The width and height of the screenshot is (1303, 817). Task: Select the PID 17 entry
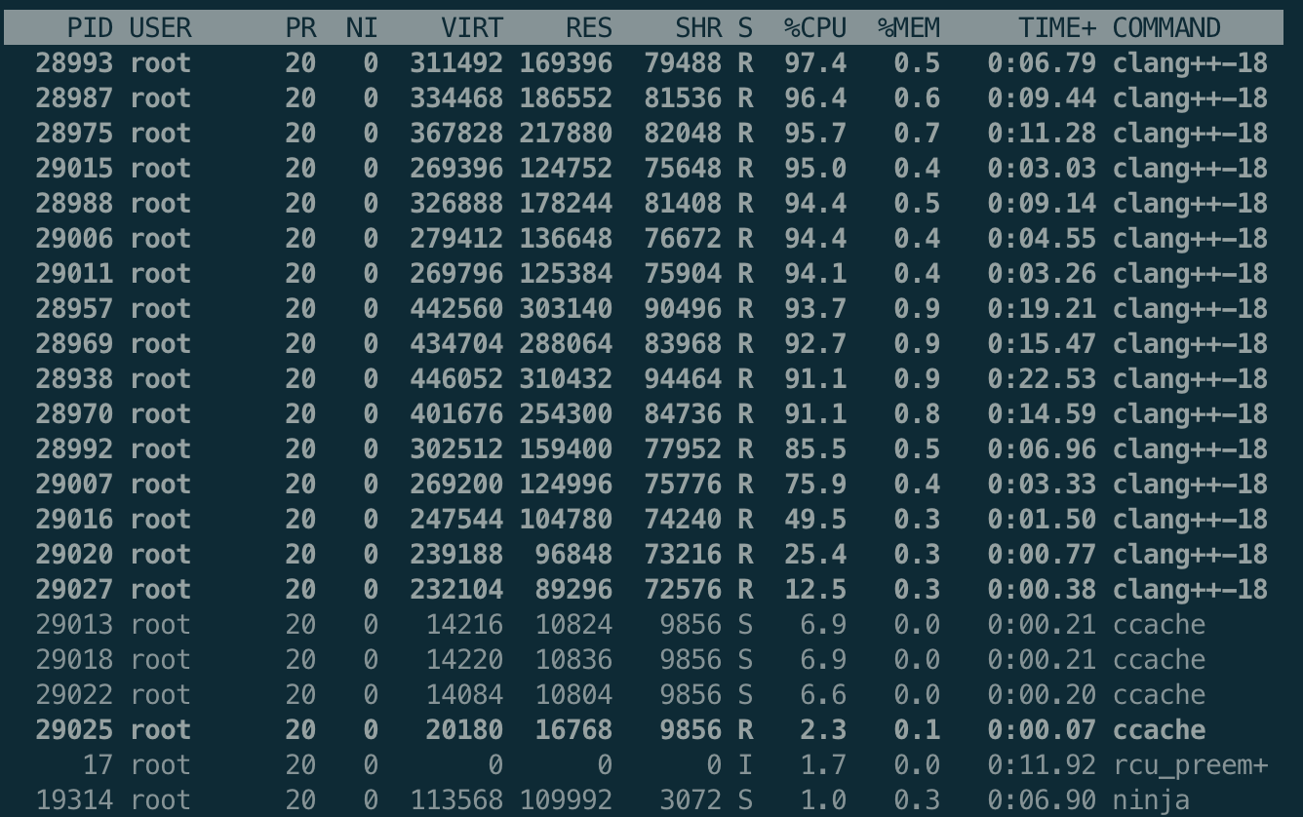pyautogui.click(x=98, y=765)
